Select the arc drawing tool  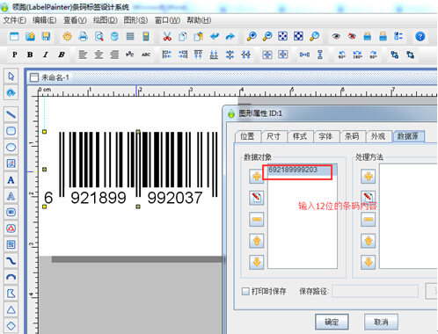pos(11,277)
